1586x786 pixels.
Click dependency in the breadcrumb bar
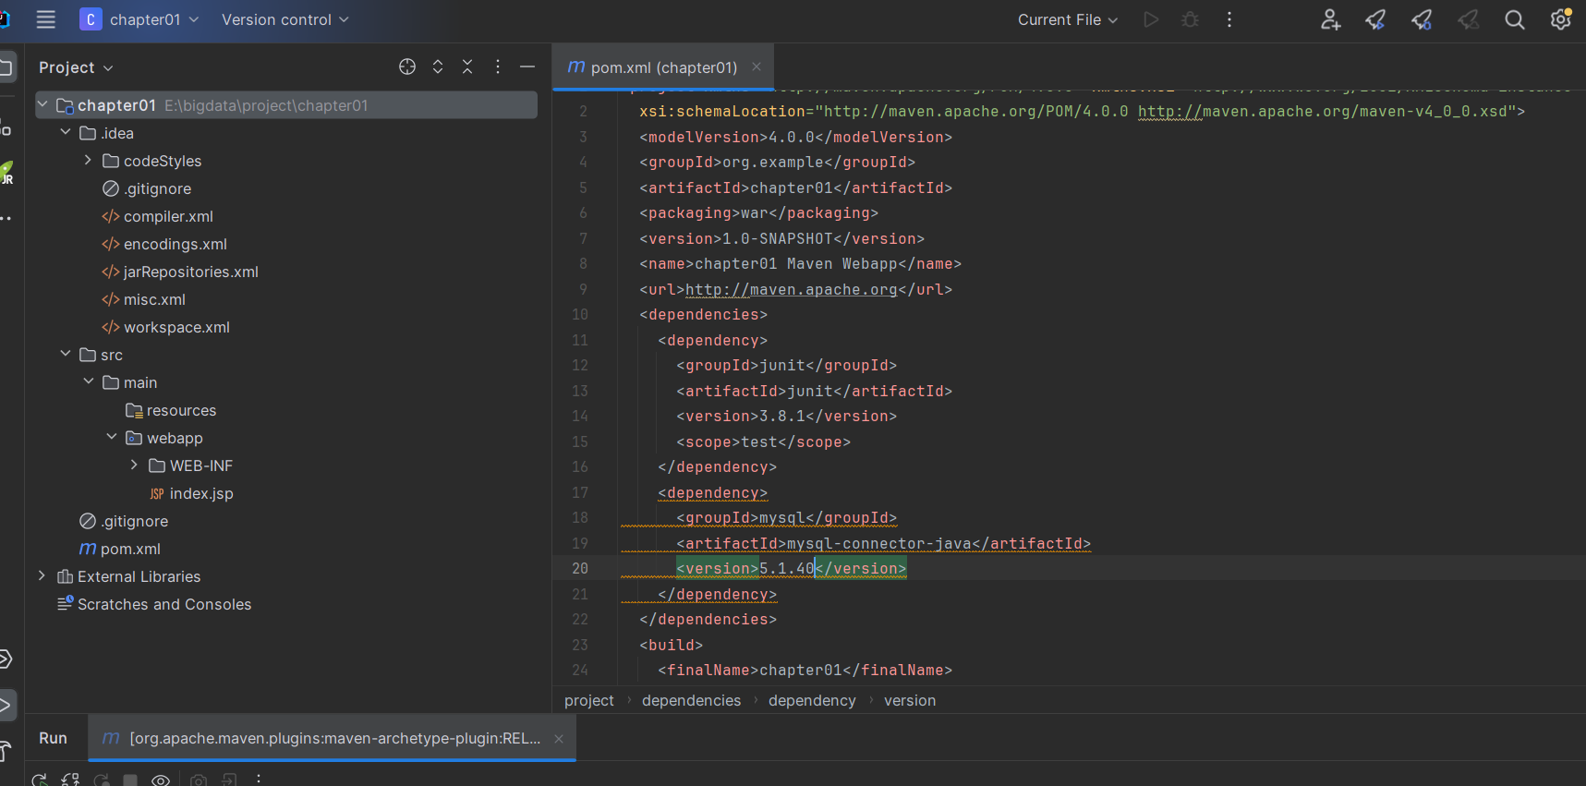pyautogui.click(x=812, y=700)
